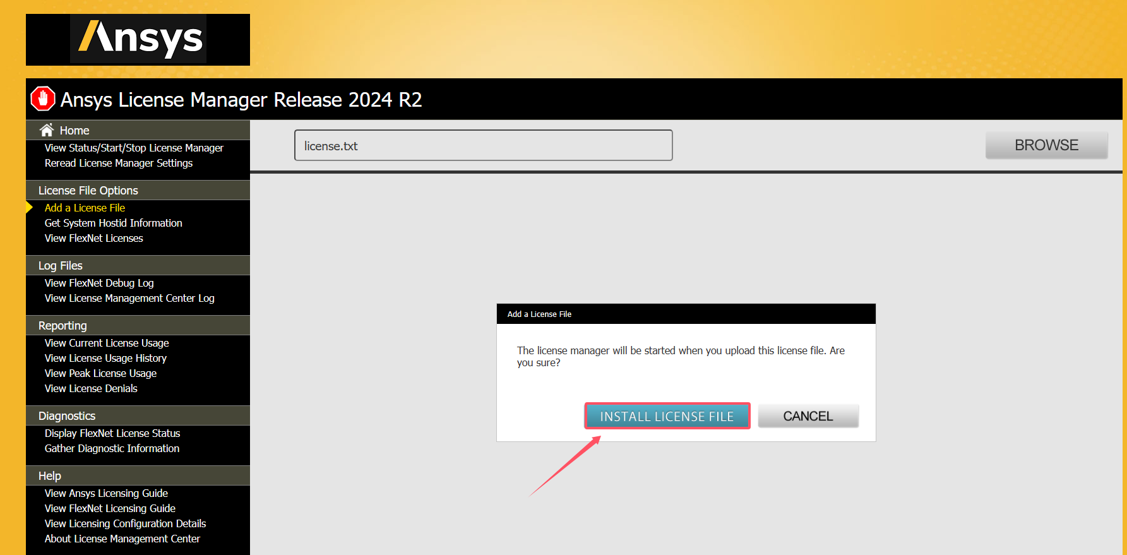Select Display FlexNet License Status
1127x555 pixels.
coord(112,433)
